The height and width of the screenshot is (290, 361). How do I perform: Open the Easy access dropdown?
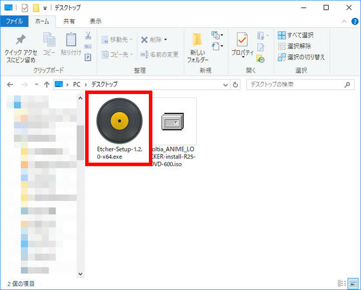pyautogui.click(x=217, y=46)
